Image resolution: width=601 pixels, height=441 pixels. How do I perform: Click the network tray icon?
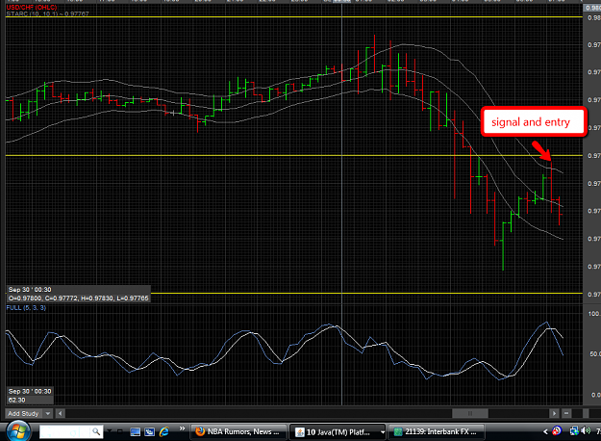(574, 431)
